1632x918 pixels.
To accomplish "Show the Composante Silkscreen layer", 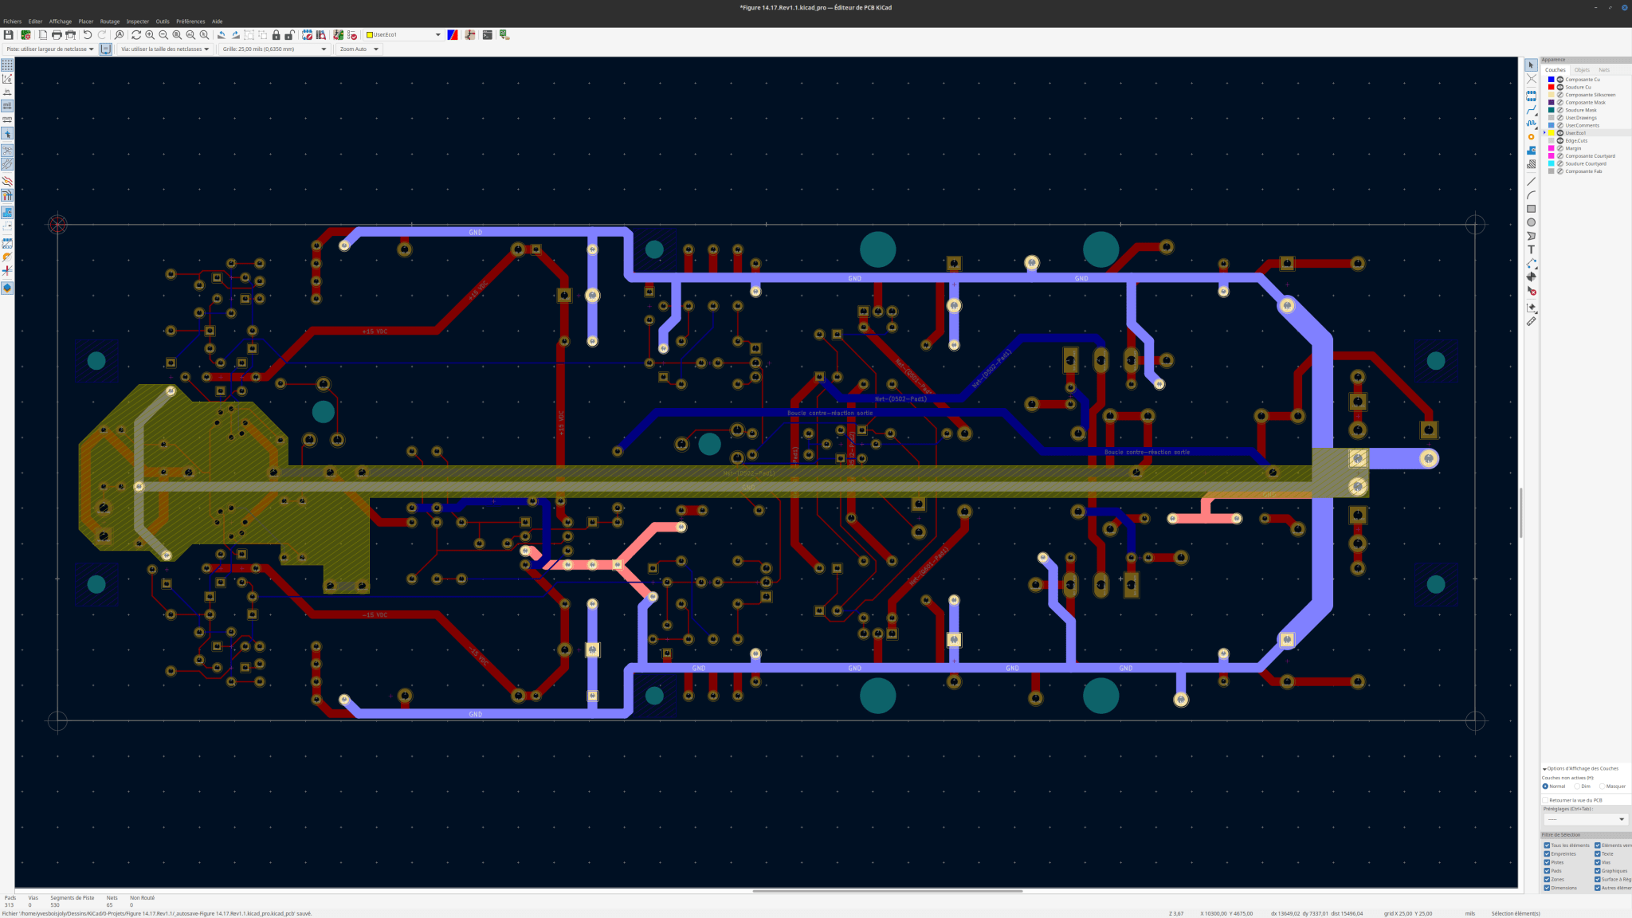I will pyautogui.click(x=1560, y=95).
